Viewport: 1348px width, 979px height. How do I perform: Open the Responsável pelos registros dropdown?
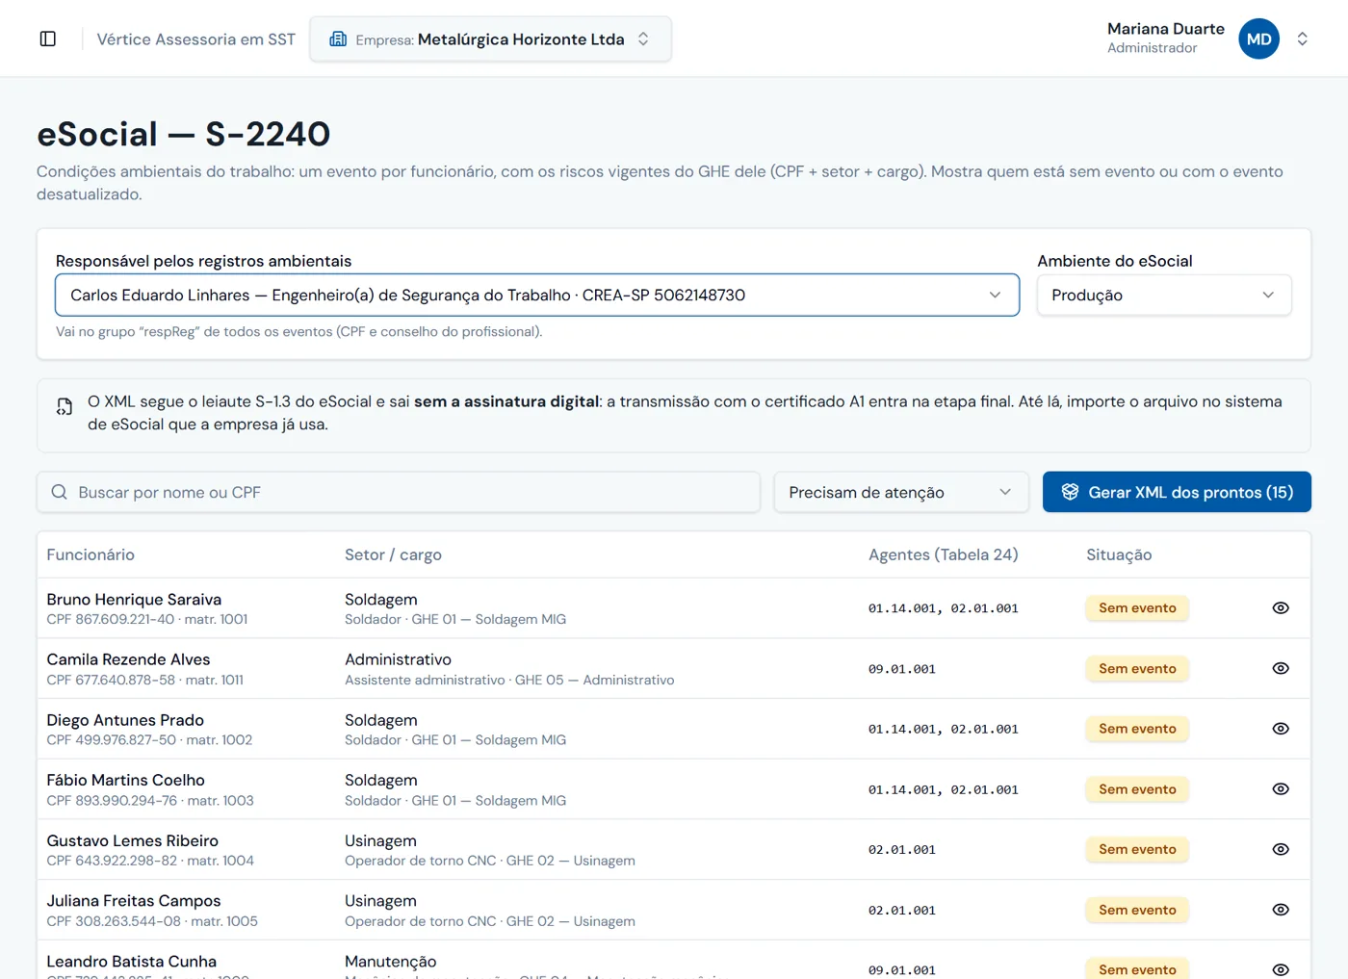click(537, 295)
